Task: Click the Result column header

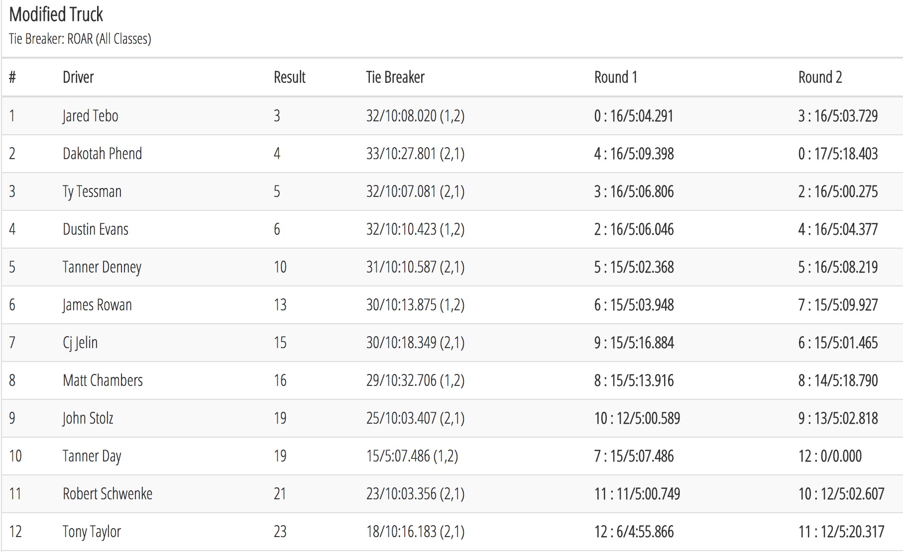Action: coord(289,77)
